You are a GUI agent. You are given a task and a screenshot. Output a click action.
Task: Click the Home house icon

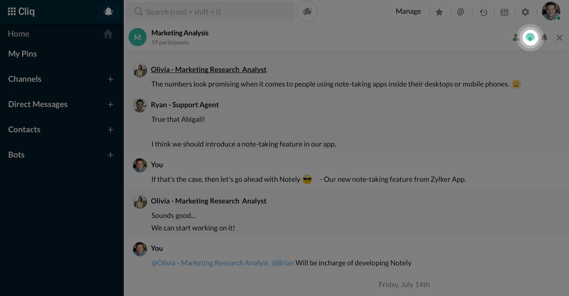(108, 34)
